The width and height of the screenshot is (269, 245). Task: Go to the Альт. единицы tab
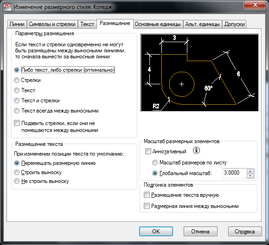202,24
